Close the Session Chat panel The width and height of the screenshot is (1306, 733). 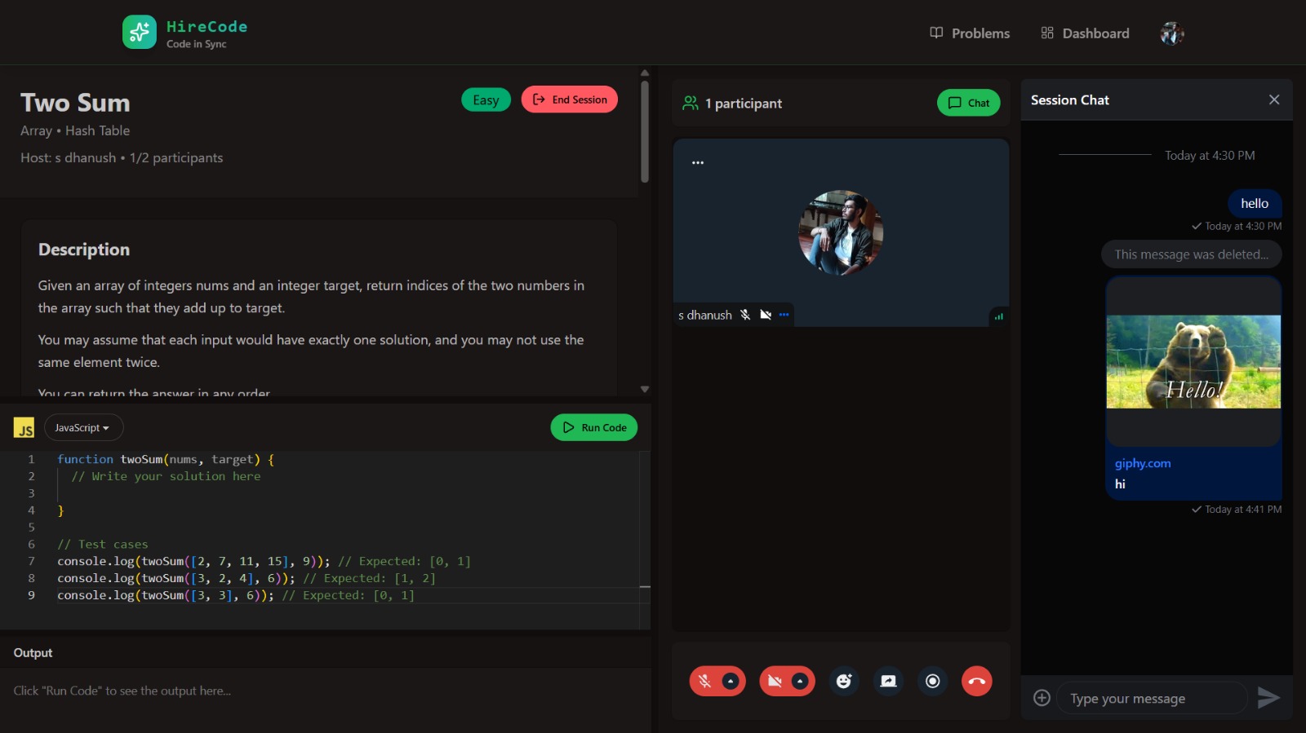tap(1274, 99)
